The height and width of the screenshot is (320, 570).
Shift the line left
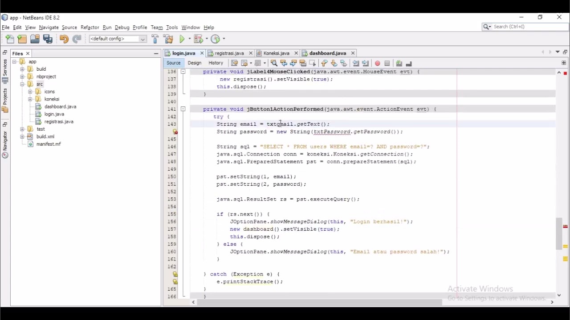point(356,64)
